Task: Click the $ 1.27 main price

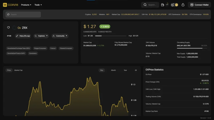Action: tap(90, 26)
